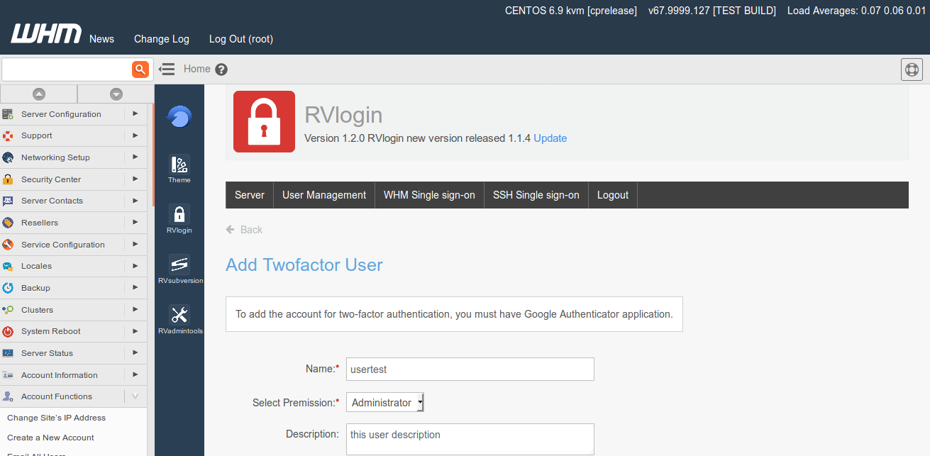Open the SSH Single sign-on tab

536,195
